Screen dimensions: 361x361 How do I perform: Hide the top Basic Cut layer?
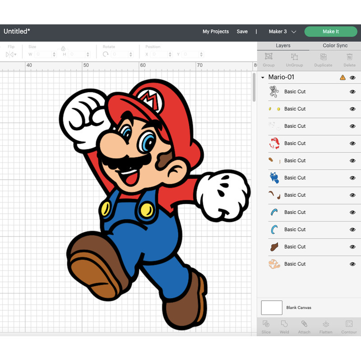pos(352,92)
